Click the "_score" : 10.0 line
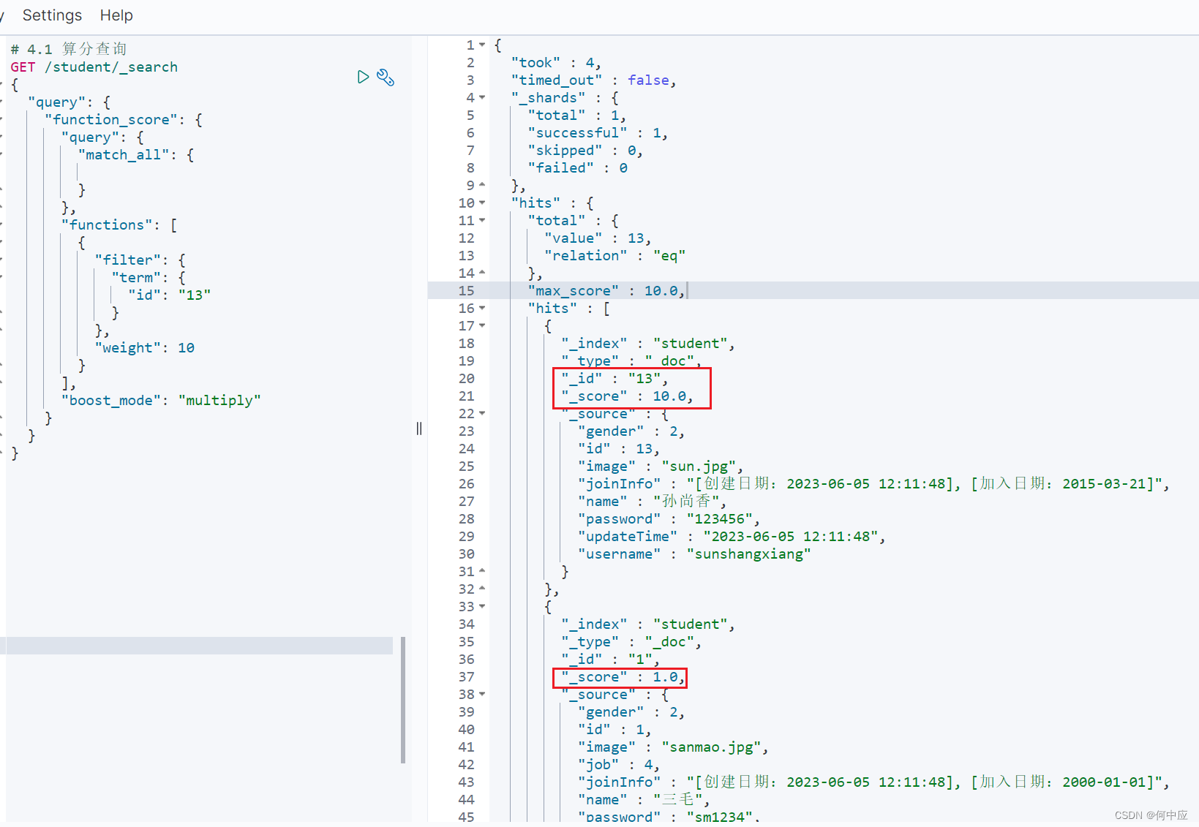 (627, 396)
